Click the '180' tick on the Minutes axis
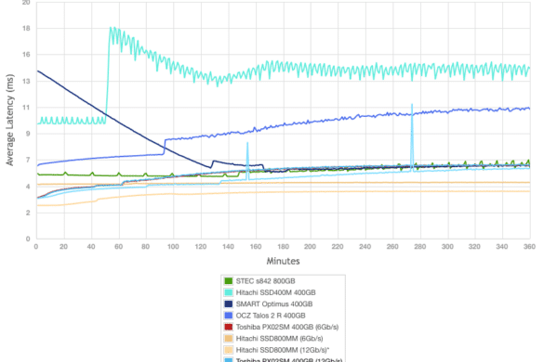 click(283, 247)
